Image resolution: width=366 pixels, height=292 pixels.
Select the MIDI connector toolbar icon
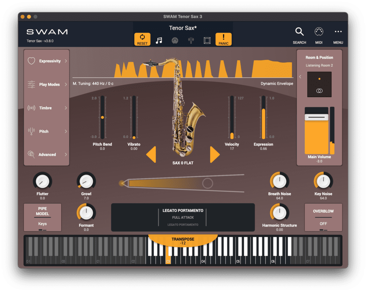(174, 40)
